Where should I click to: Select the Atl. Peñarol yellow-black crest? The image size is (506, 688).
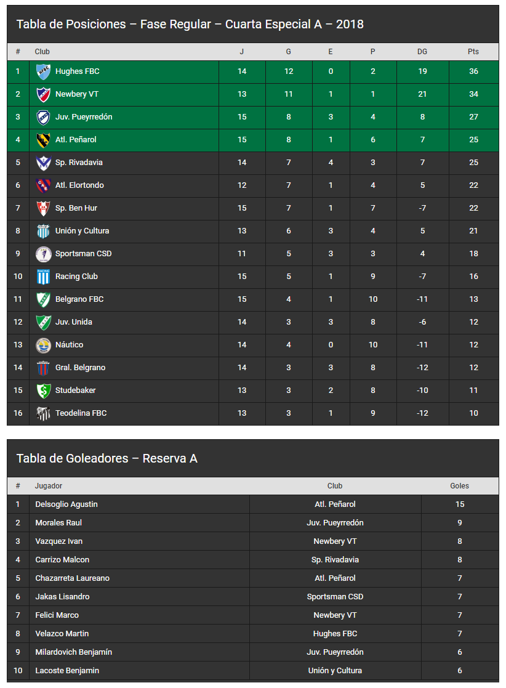43,140
